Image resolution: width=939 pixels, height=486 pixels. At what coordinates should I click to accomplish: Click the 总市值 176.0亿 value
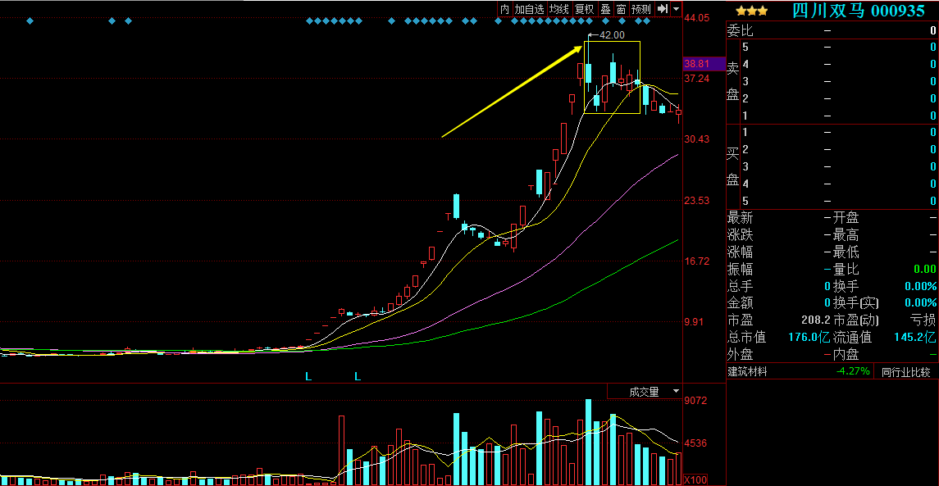coord(809,338)
